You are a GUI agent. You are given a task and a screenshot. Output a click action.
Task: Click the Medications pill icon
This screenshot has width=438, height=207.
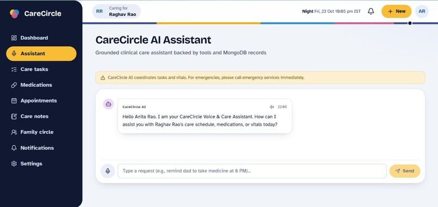tap(14, 85)
